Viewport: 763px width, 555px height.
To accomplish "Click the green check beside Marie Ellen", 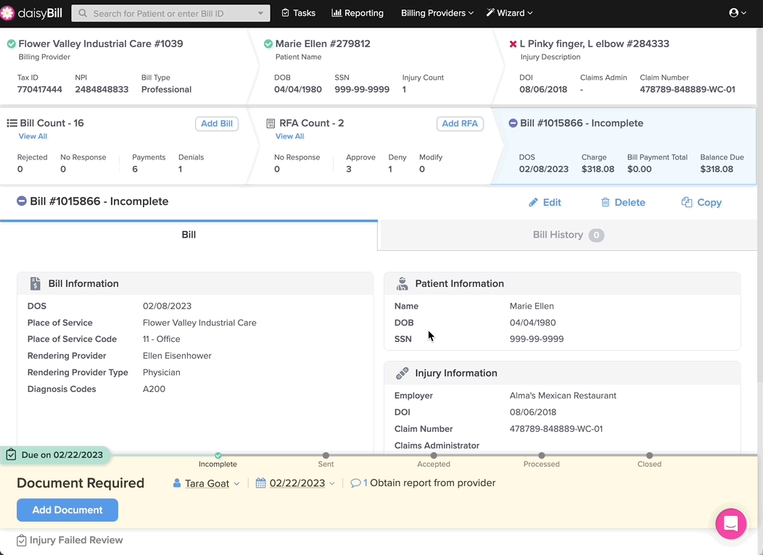I will coord(268,43).
